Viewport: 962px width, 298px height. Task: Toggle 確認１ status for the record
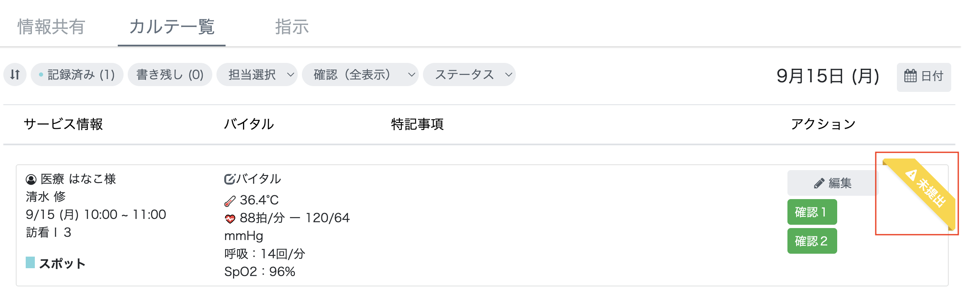(811, 212)
